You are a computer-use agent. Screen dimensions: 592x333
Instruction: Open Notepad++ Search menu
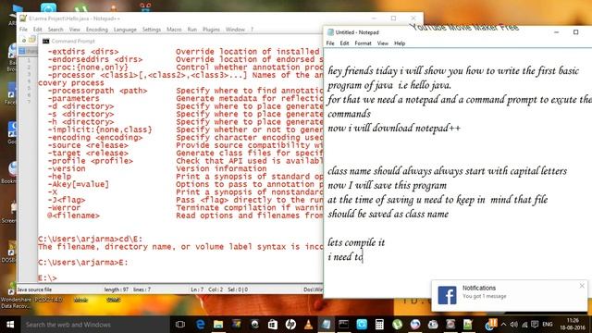point(55,30)
